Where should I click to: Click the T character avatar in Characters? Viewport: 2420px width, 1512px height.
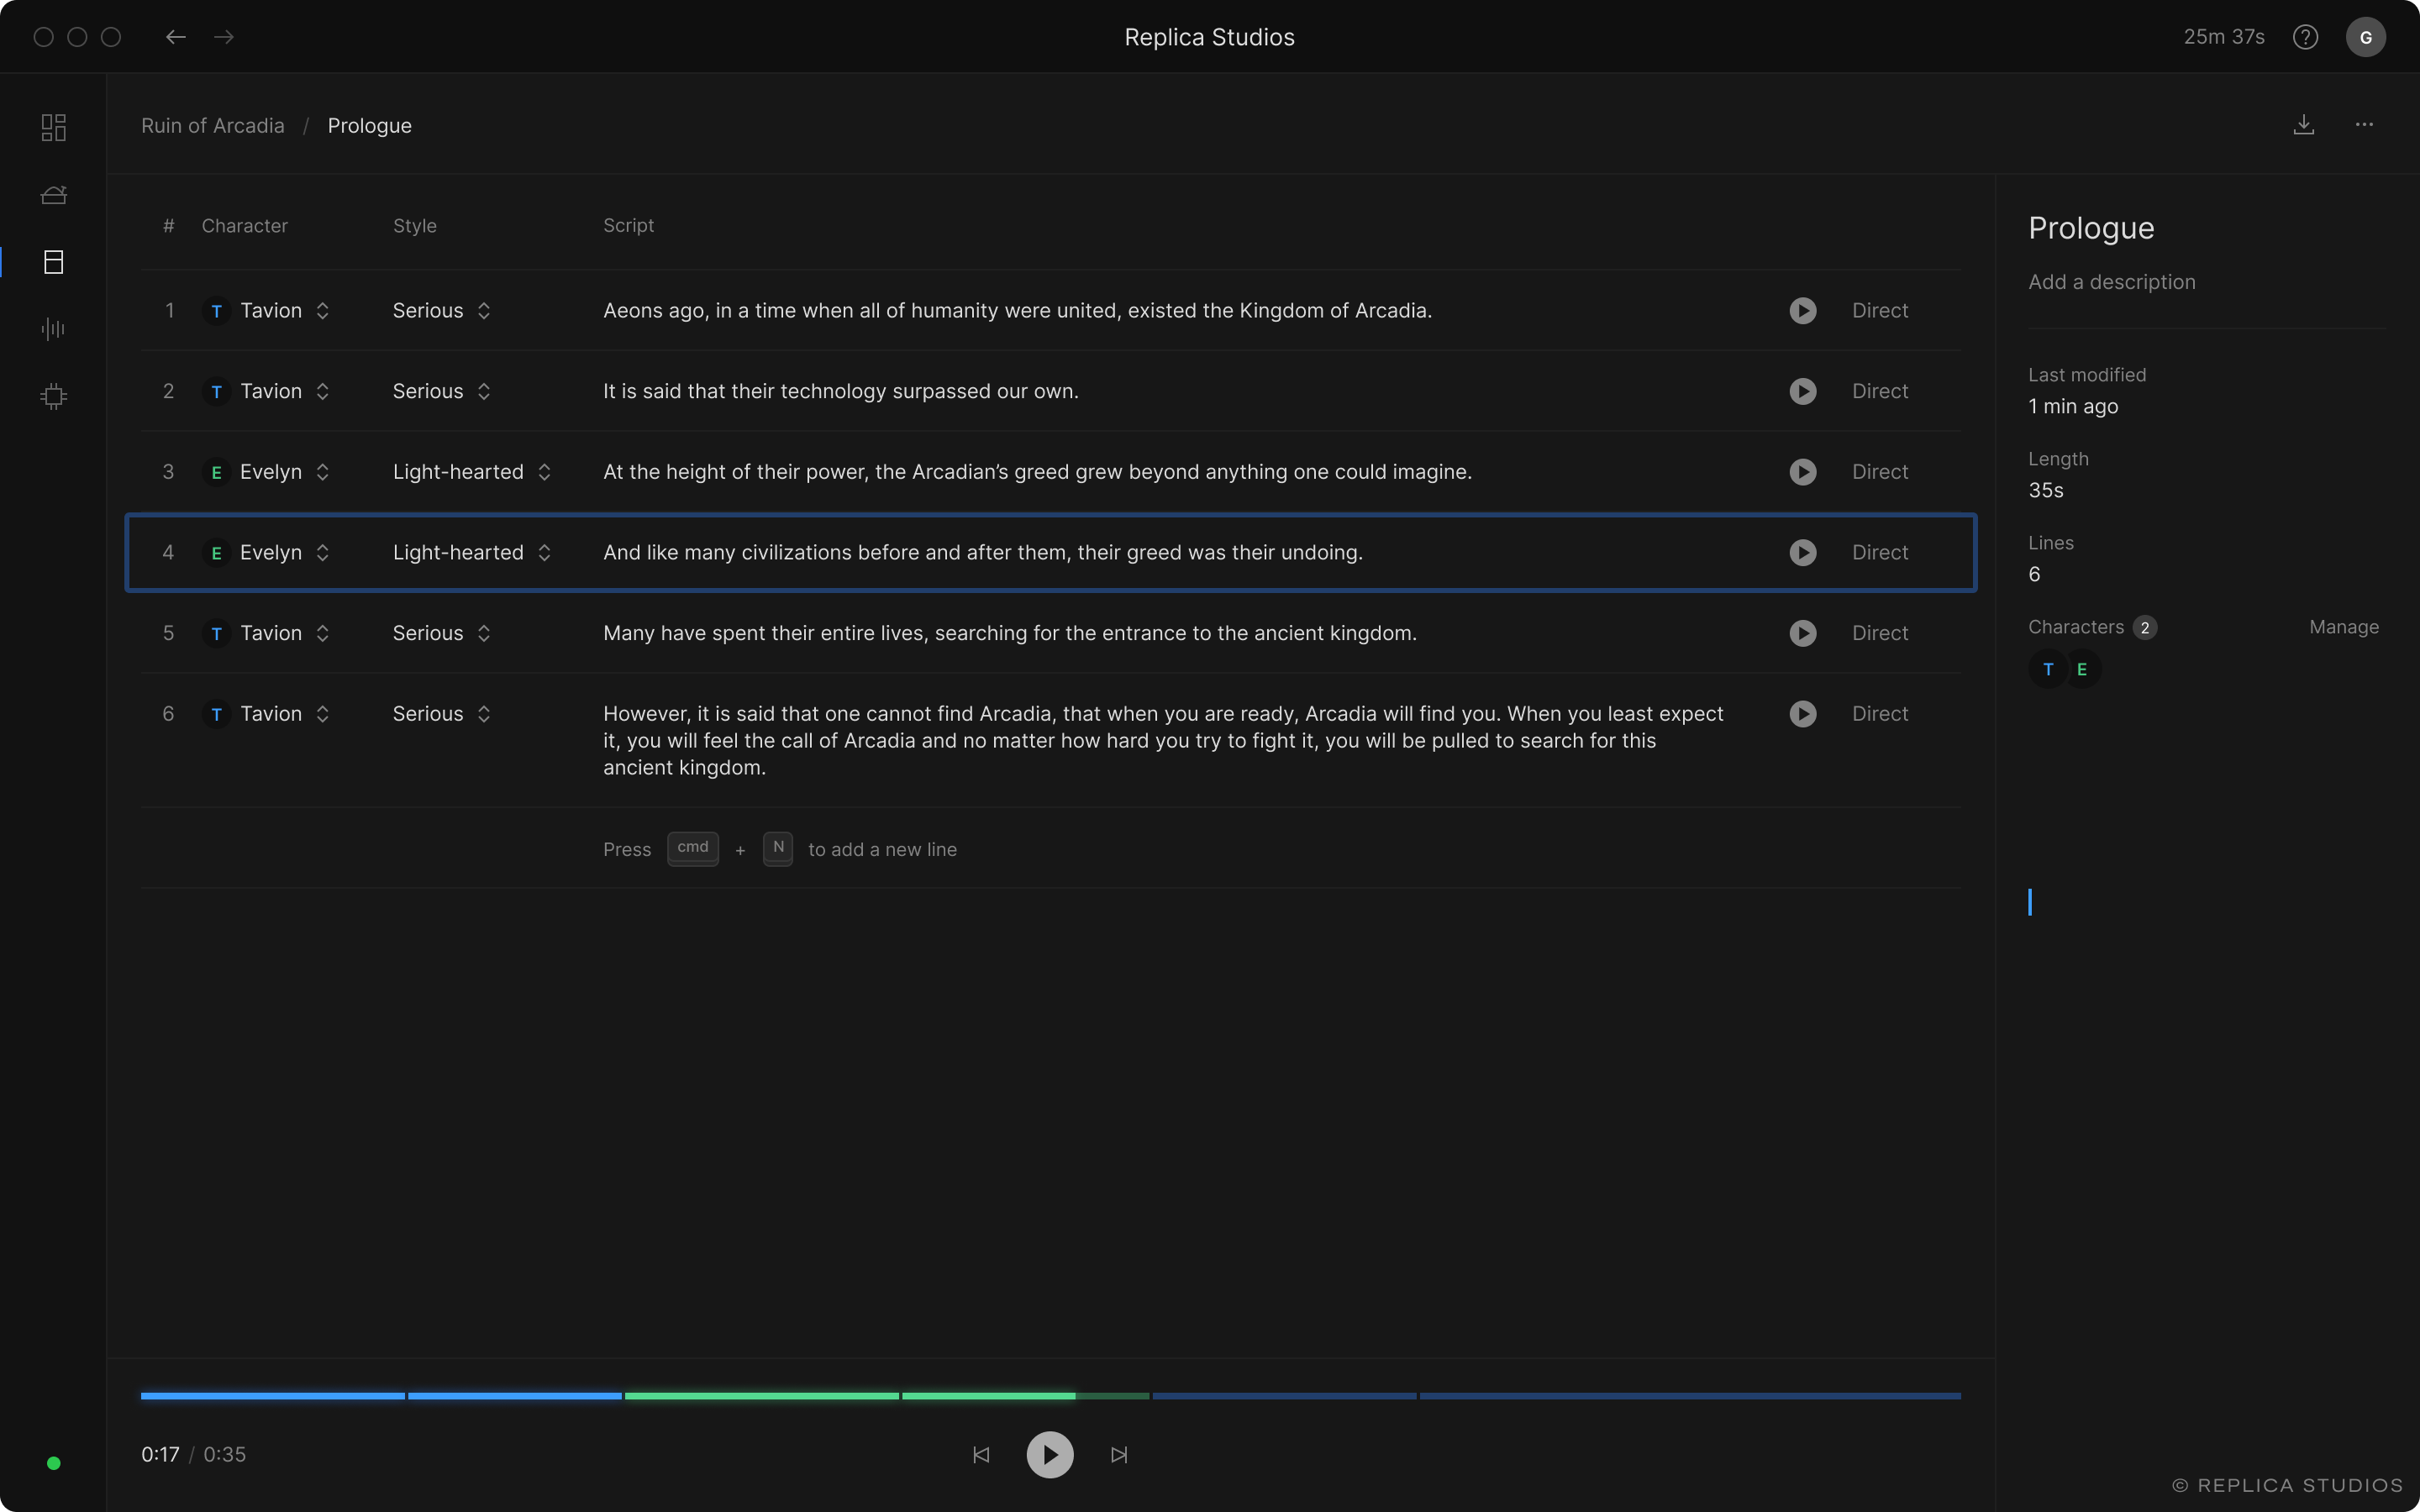point(2047,669)
